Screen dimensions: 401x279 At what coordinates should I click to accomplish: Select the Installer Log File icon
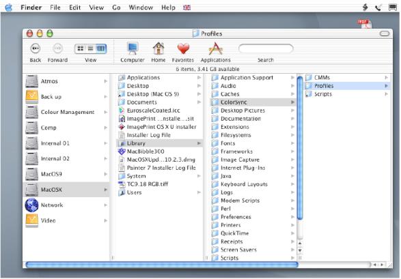(x=122, y=135)
